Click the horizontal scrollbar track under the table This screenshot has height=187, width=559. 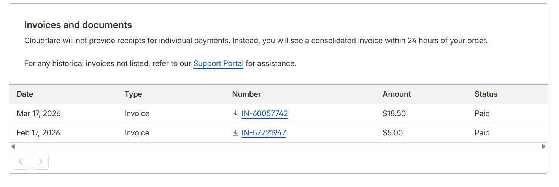click(278, 146)
